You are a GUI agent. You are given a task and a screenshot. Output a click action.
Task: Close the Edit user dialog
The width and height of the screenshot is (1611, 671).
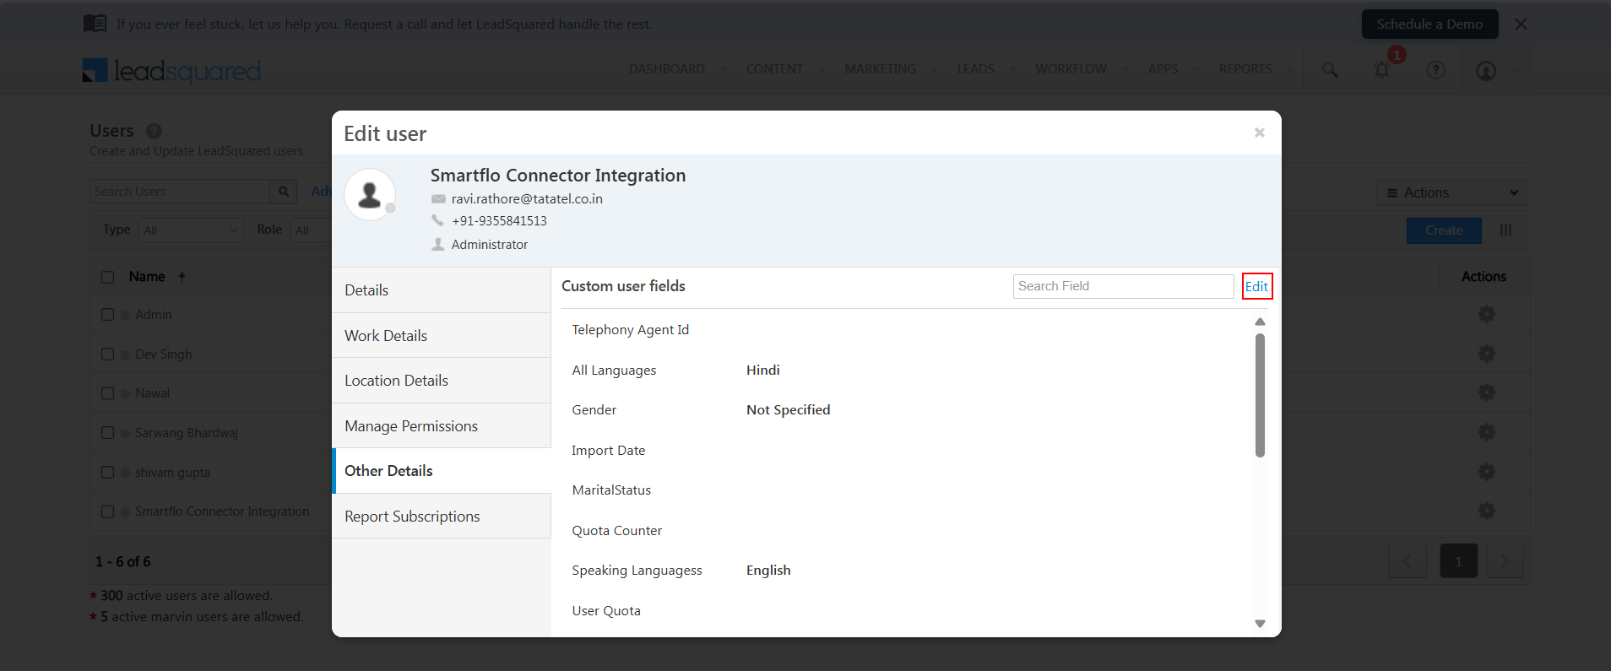(1259, 133)
